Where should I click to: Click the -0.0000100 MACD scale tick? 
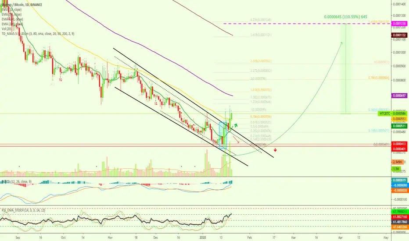(x=400, y=199)
